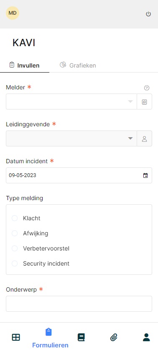The width and height of the screenshot is (158, 352).
Task: Select the Invullen tab
Action: pyautogui.click(x=24, y=65)
